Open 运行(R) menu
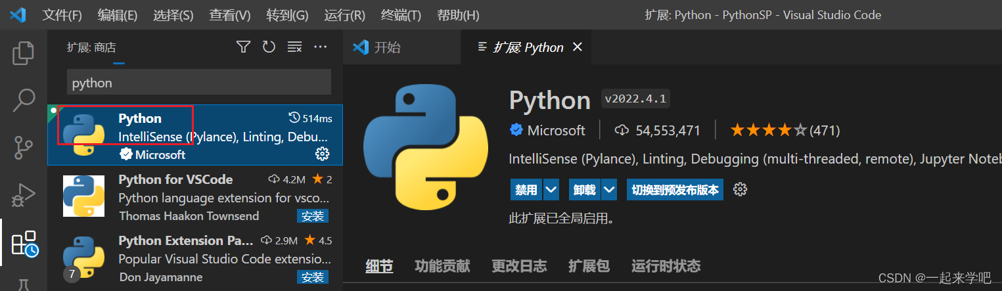 coord(345,14)
